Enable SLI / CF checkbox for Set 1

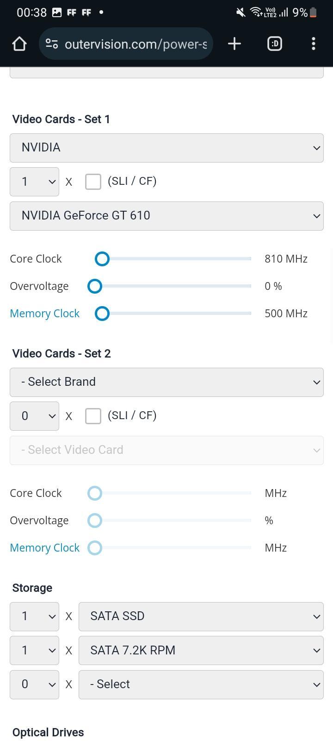pos(93,182)
